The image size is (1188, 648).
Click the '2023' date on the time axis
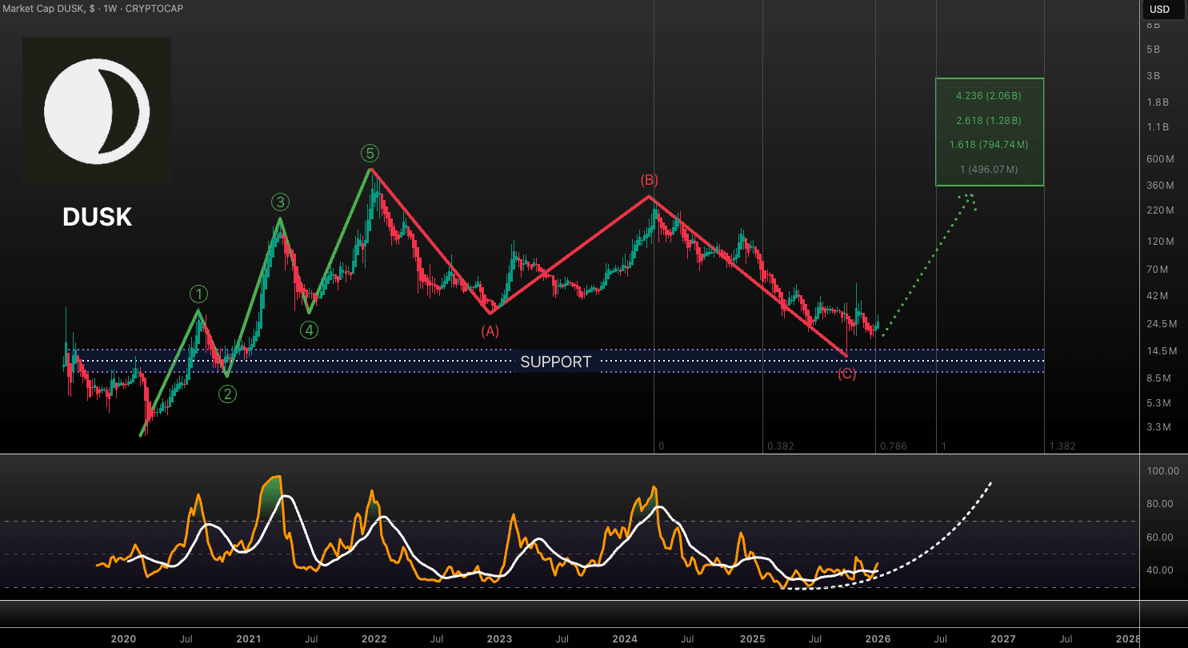click(x=499, y=639)
